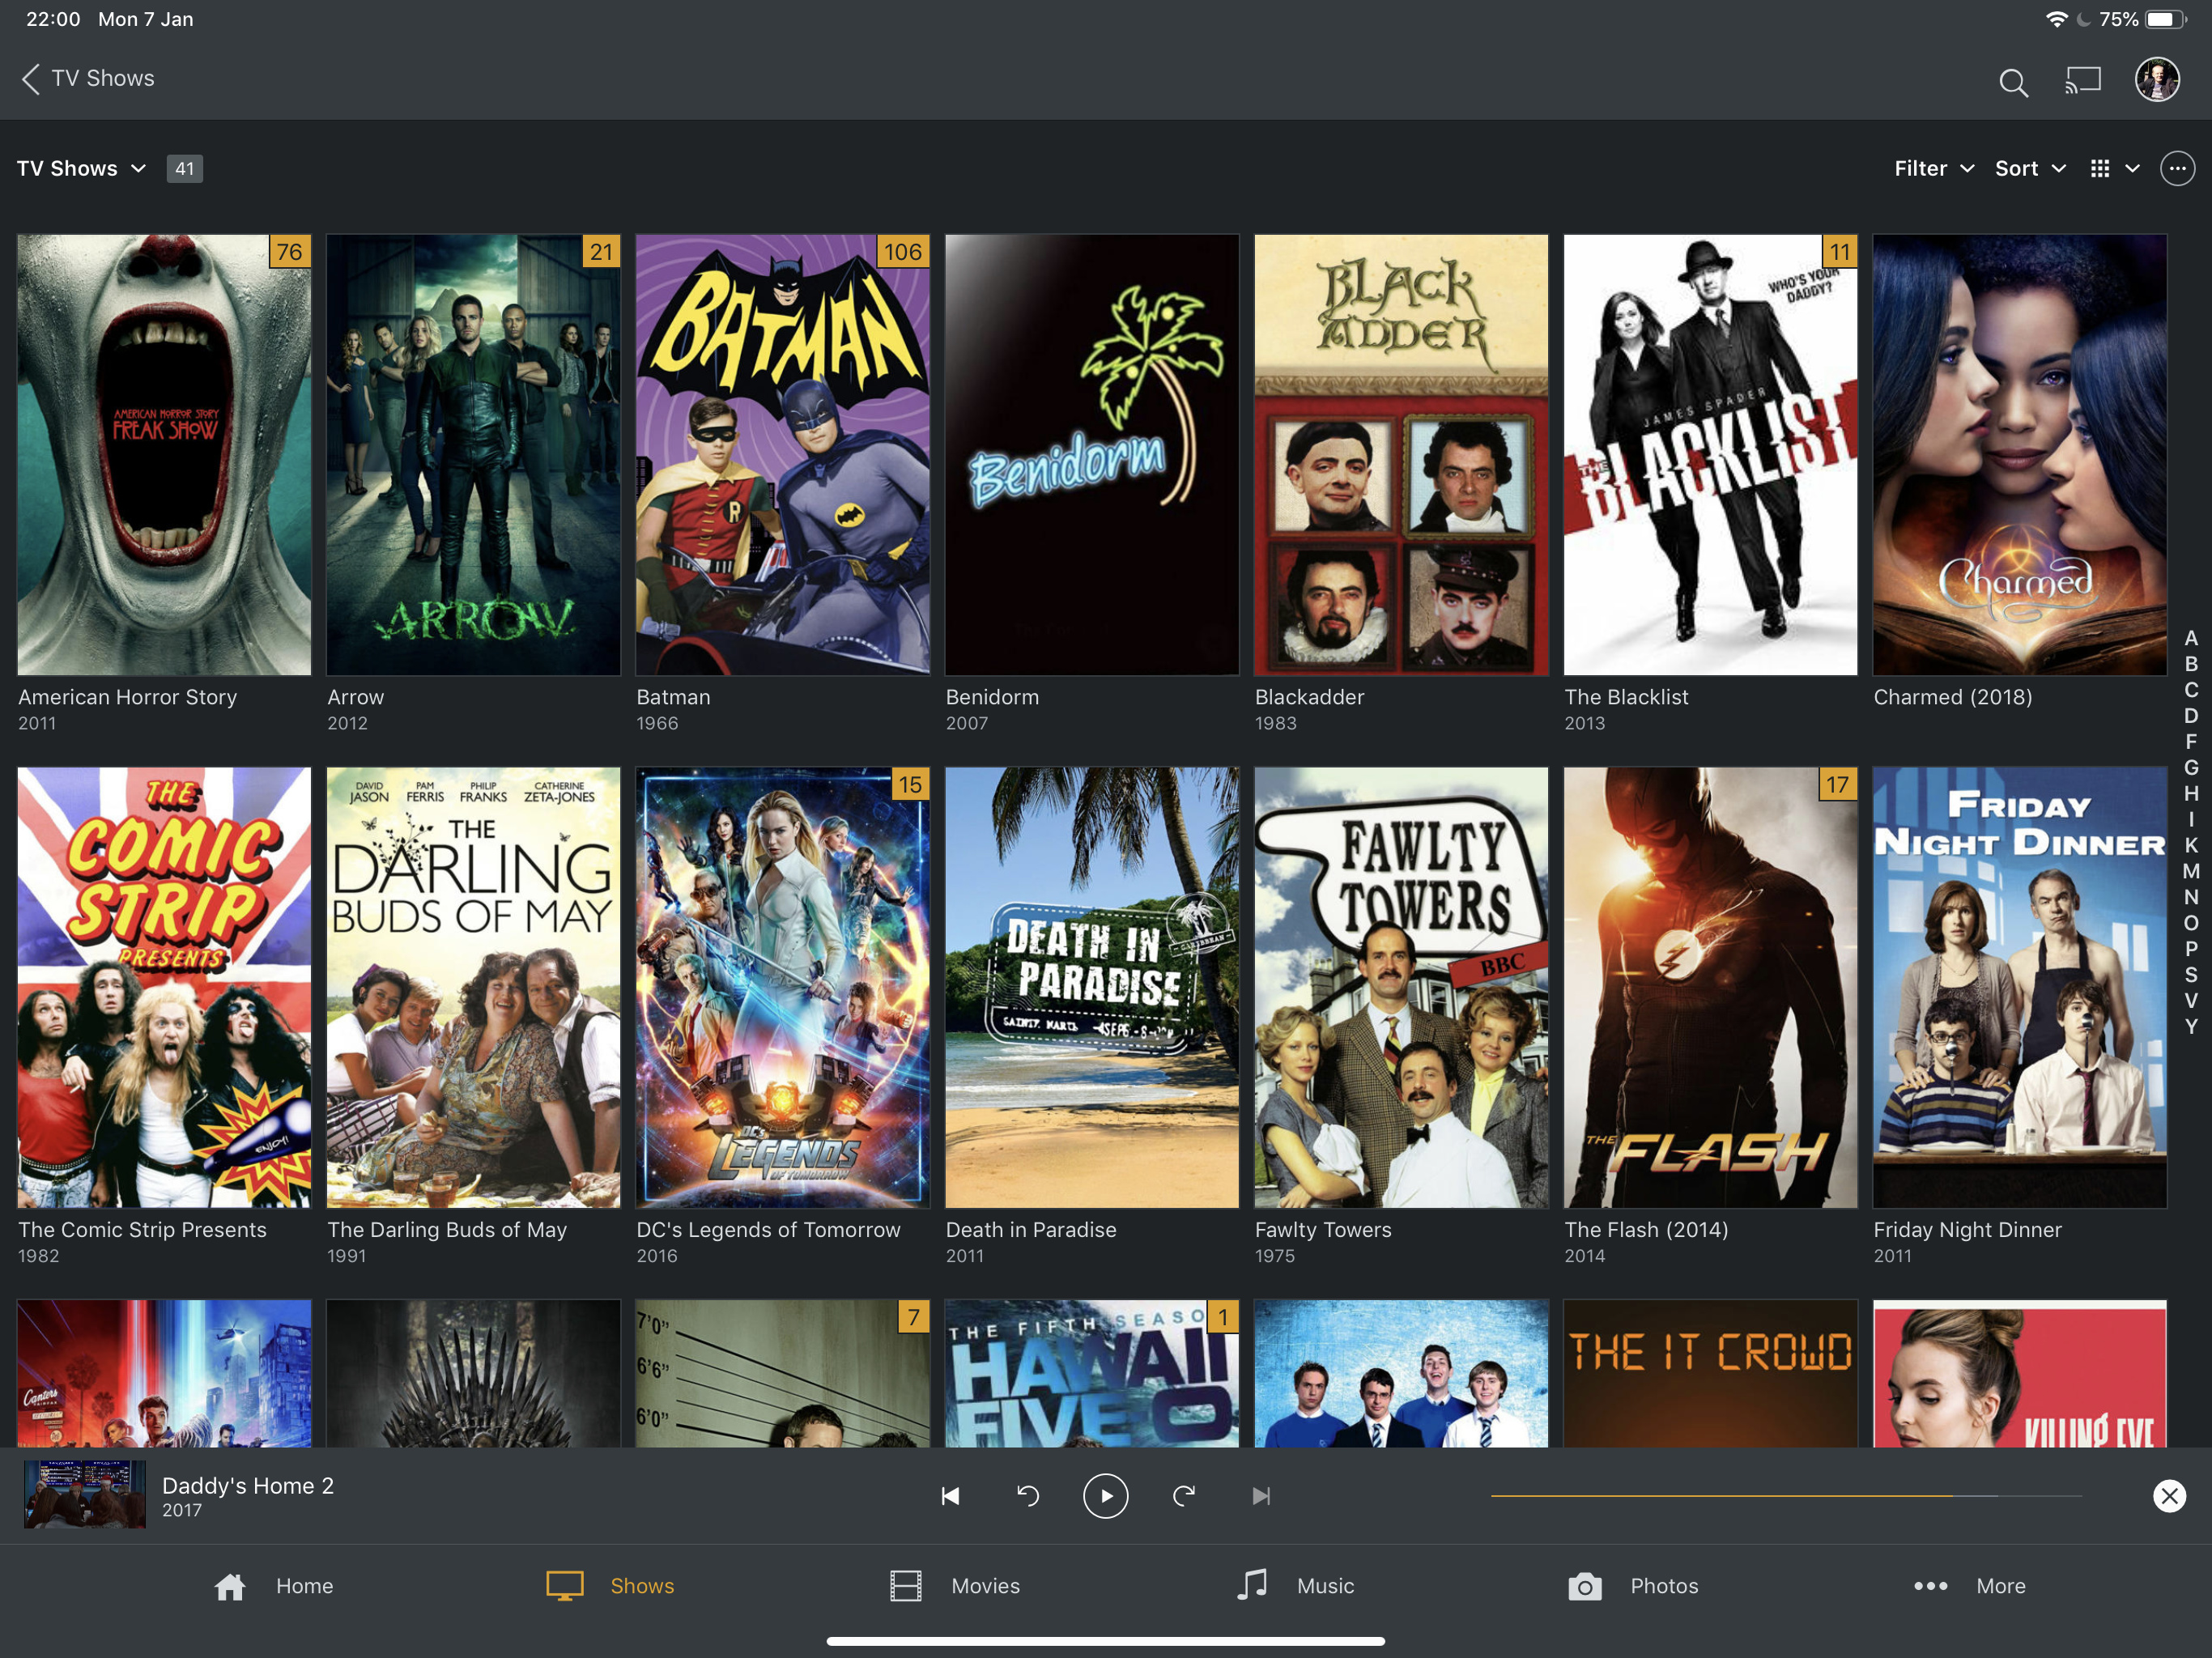Screen dimensions: 2212x1658
Task: Skip forward with the forward arrow icon
Action: (x=1183, y=1496)
